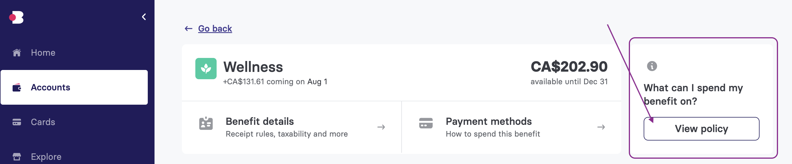Viewport: 792px width, 164px height.
Task: Open Benefit details row
Action: [291, 127]
